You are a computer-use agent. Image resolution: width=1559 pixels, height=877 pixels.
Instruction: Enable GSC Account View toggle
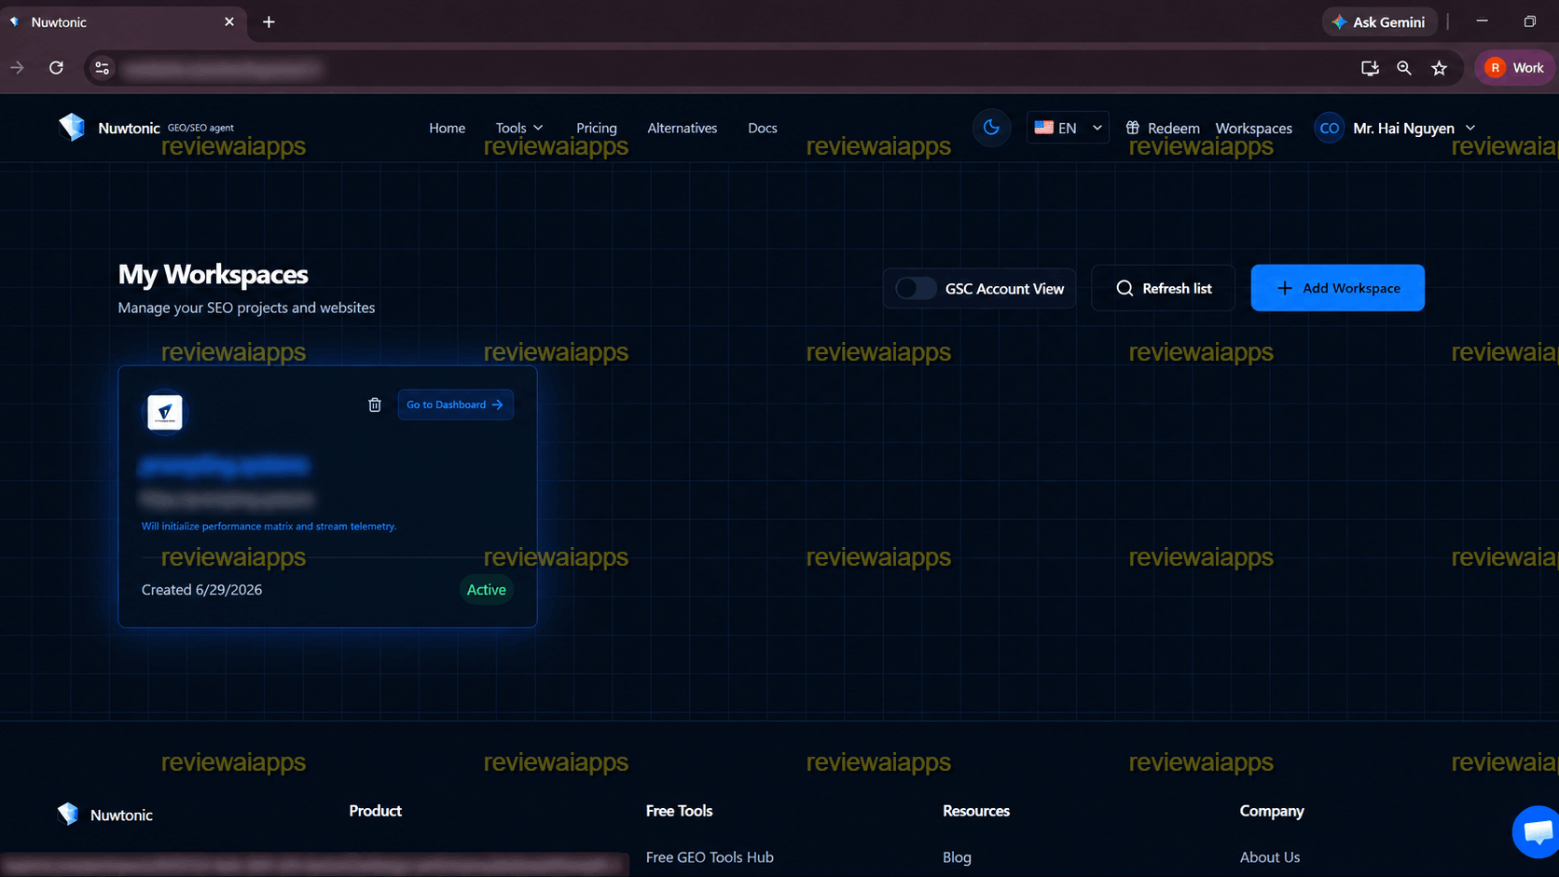[916, 289]
